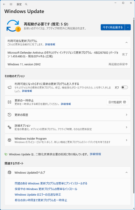Open 詳細情報 link in pause updates row
This screenshot has width=135, height=210.
pos(66,104)
